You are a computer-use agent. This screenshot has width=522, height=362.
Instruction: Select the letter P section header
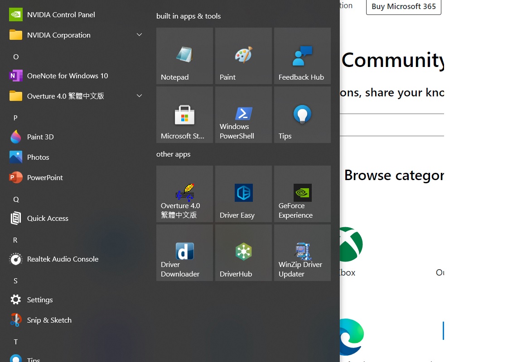coord(15,118)
